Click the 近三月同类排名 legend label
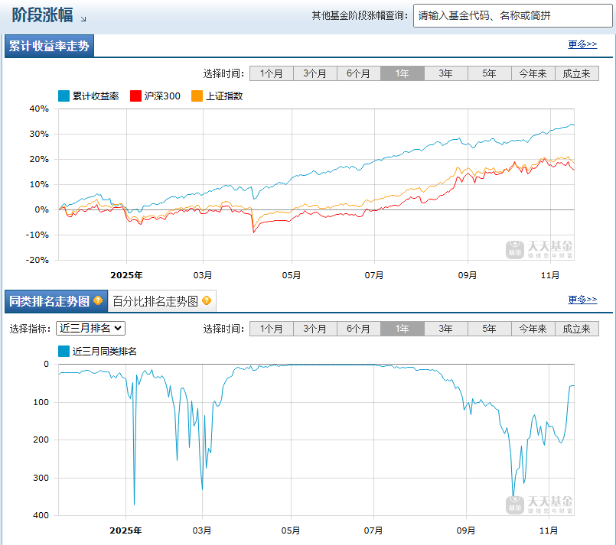Screen dimensions: 616x545 coord(105,352)
